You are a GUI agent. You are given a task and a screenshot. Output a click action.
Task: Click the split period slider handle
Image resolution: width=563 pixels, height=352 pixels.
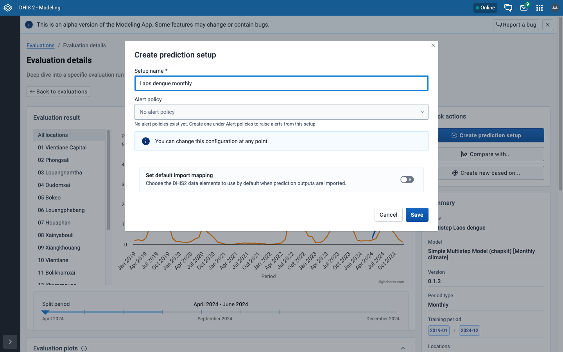click(45, 312)
